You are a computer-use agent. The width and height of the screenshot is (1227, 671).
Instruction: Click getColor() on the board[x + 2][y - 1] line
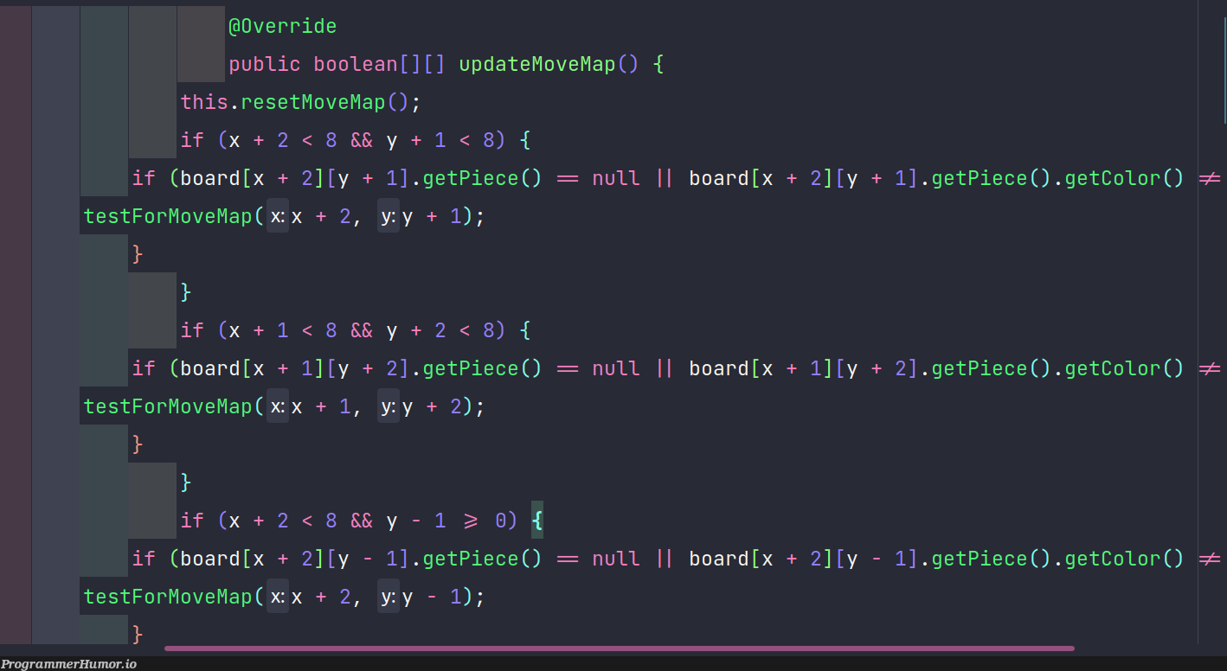(1124, 559)
